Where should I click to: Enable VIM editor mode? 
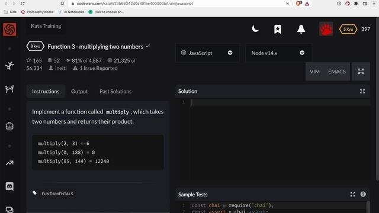point(314,72)
